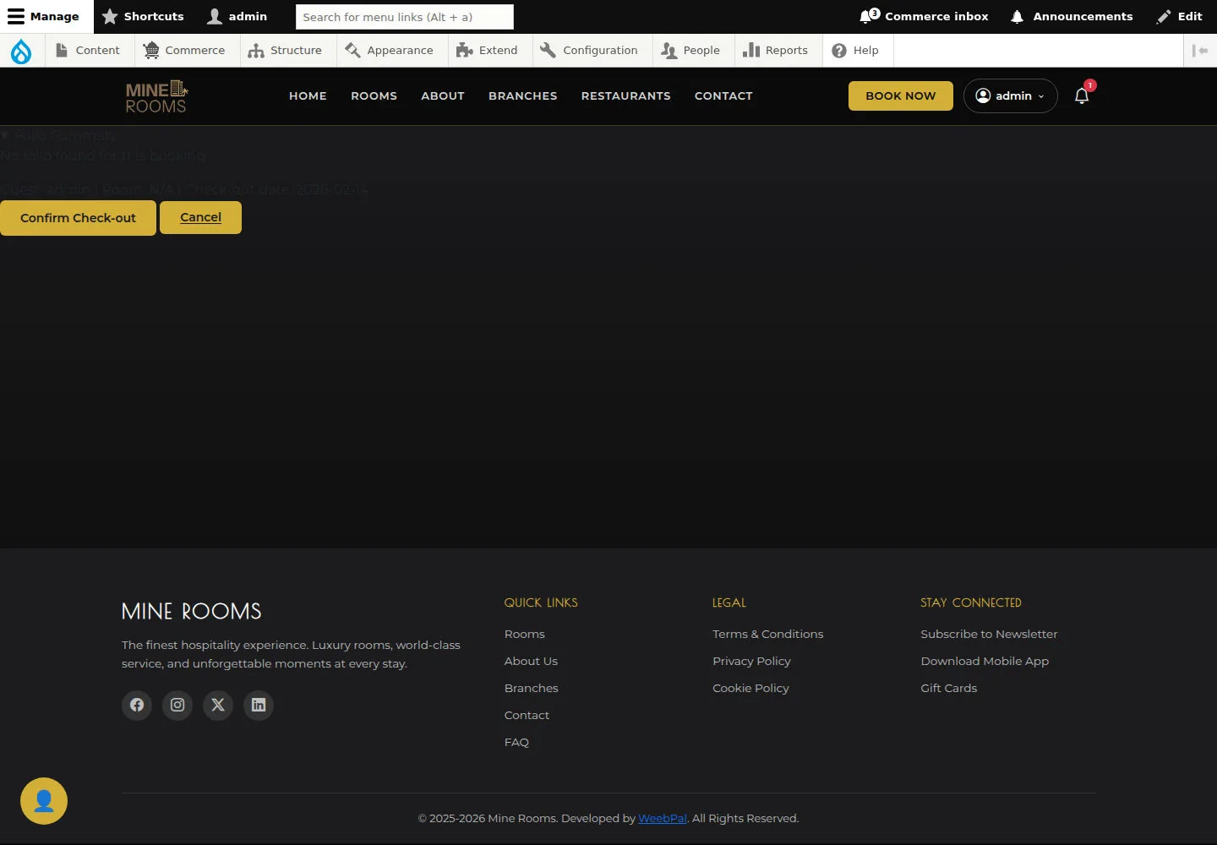Focus the menu links search field

click(x=405, y=17)
